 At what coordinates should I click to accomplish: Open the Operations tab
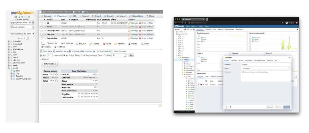tap(136, 16)
